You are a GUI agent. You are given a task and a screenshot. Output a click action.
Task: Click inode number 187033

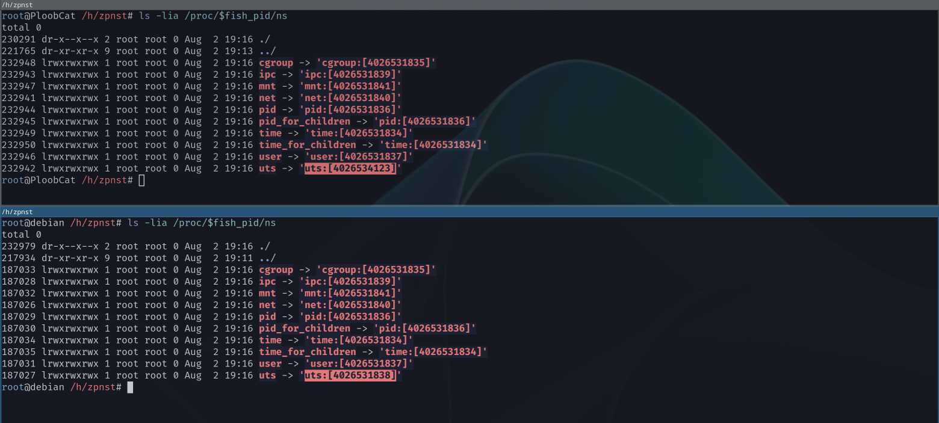click(19, 270)
